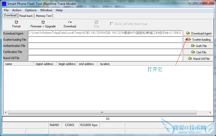Close the Flash Tool window
This screenshot has height=136, width=216.
click(208, 3)
